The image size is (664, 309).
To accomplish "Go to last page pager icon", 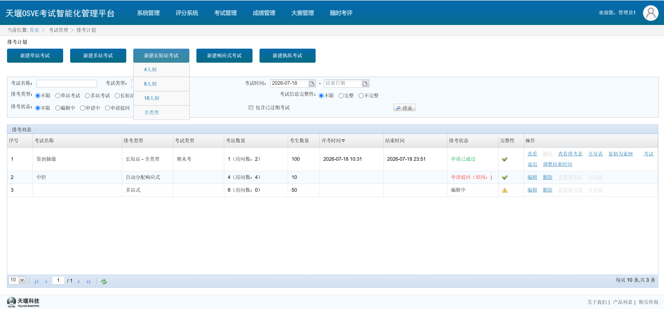I will click(x=88, y=281).
